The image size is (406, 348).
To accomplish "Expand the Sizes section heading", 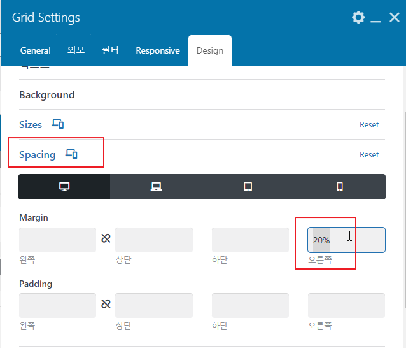I will [31, 125].
